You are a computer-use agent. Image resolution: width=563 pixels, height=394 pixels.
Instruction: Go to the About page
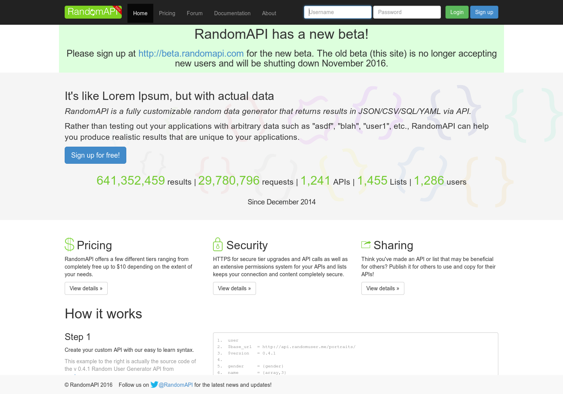click(269, 13)
